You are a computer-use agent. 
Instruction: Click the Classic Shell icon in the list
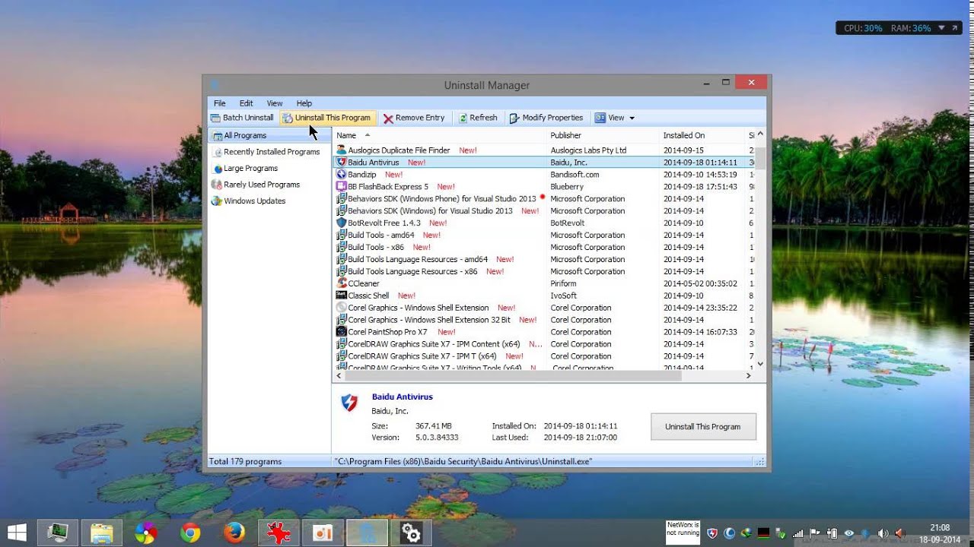342,296
